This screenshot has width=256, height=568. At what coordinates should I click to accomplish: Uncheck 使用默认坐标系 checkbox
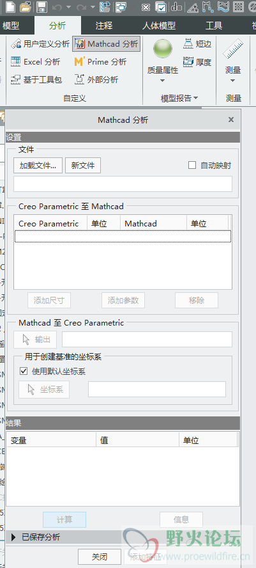pyautogui.click(x=24, y=371)
